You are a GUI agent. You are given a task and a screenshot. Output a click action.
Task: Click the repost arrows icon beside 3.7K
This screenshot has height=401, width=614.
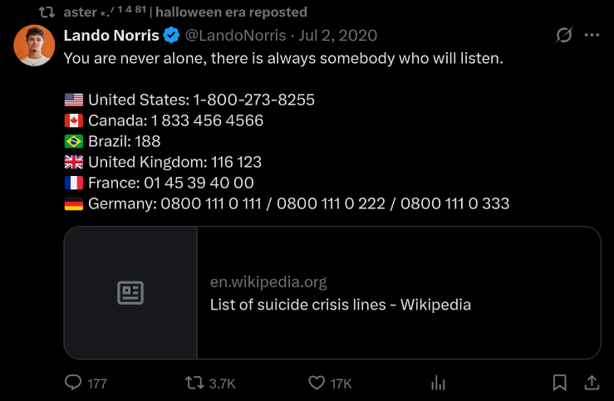[194, 383]
